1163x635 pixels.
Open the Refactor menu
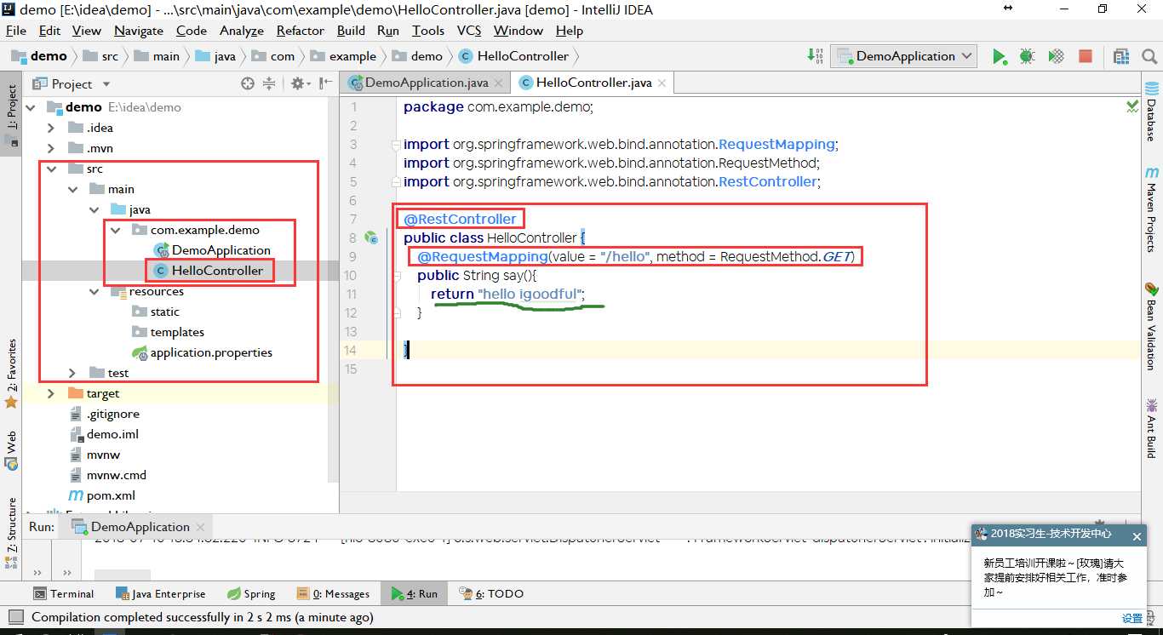point(301,31)
